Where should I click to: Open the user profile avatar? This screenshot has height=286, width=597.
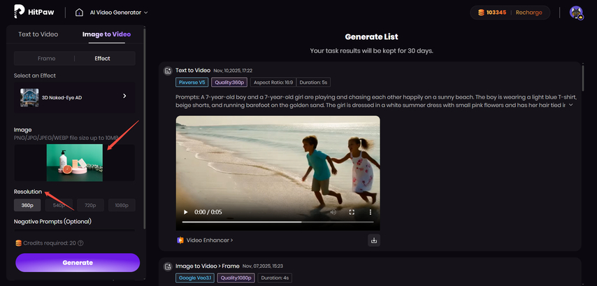pos(576,13)
